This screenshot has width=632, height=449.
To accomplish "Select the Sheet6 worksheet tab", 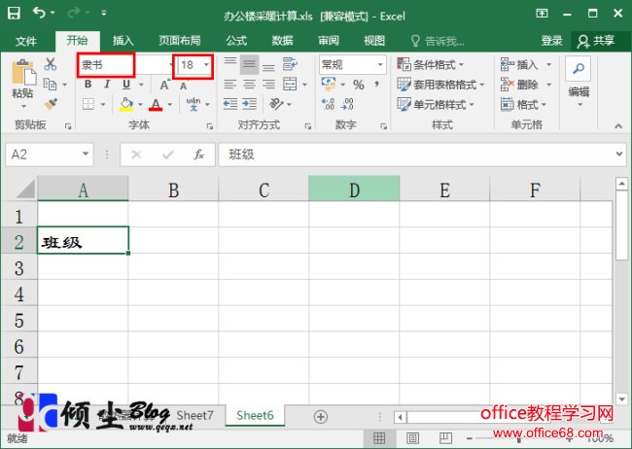I will tap(255, 416).
